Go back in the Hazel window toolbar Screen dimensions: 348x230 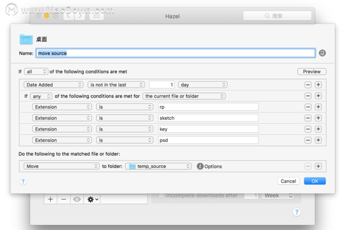(x=68, y=16)
